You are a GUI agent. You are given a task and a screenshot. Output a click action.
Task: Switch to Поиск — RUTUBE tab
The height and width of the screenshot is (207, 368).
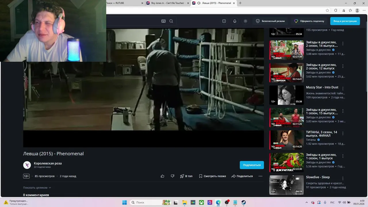tap(124, 3)
